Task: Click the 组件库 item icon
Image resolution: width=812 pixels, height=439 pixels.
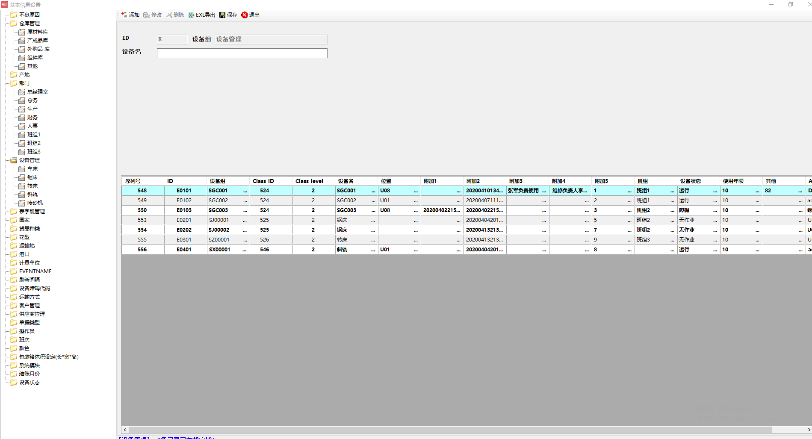Action: 22,58
